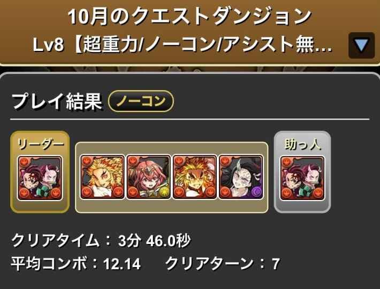Tap the leader Tanjiro & Nezuko monster icon
Image resolution: width=380 pixels, height=289 pixels.
point(40,178)
